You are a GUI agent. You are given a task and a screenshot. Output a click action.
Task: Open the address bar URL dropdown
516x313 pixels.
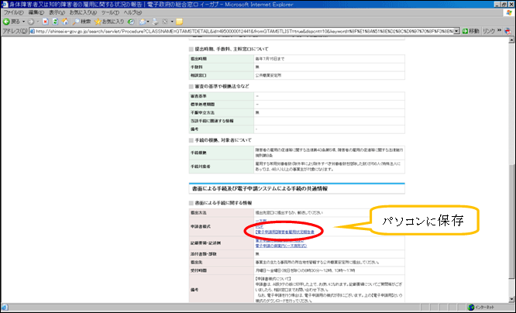point(458,30)
